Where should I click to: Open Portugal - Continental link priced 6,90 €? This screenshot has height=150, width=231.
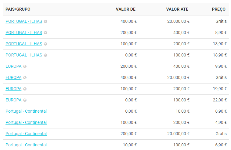coord(26,145)
